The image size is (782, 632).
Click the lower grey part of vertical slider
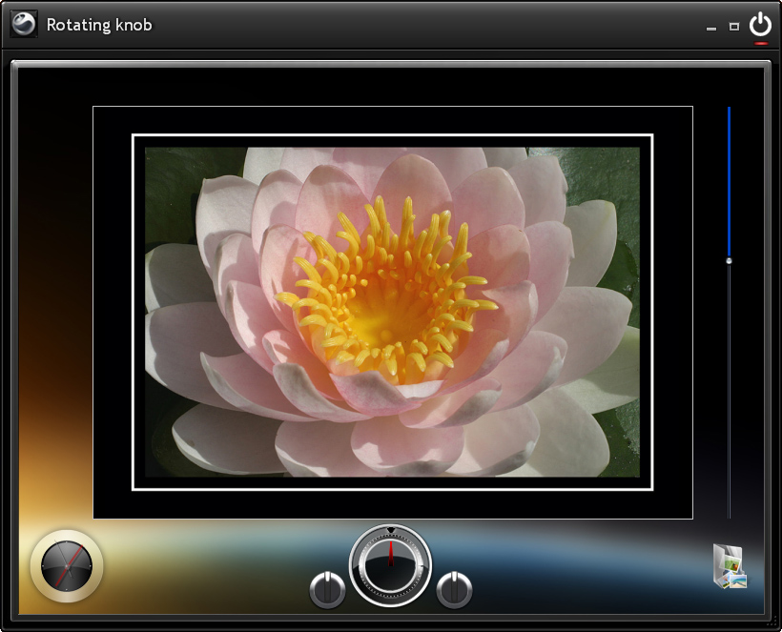[730, 391]
